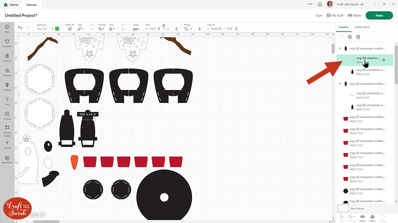Screen dimensions: 398x223
Task: Click the Rotate icon
Action: tap(186, 29)
